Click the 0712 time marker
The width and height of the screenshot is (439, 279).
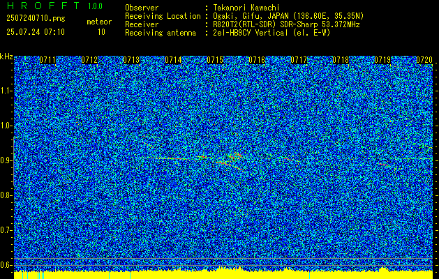89,60
